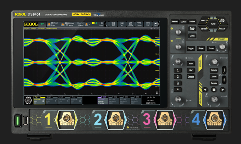This screenshot has height=144, width=241.
Task: Hit the DEFAULT key
Action: pos(204,29)
